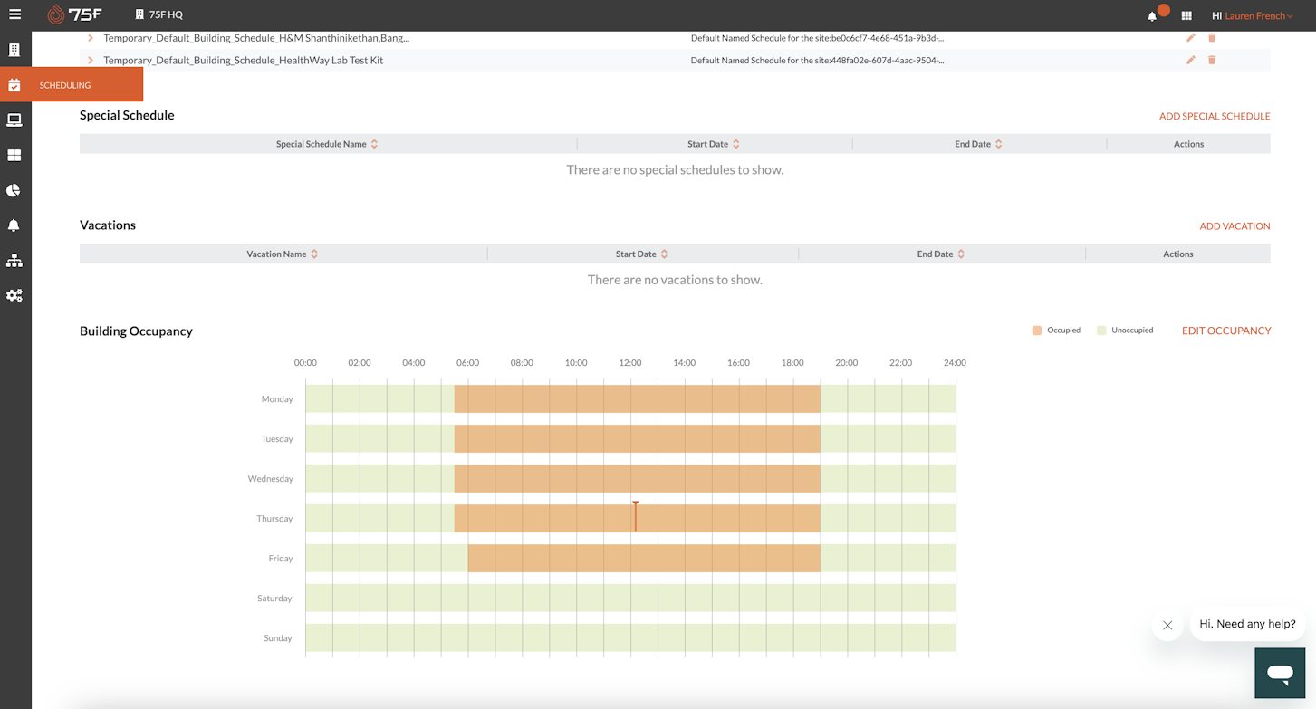Edit the H&M Shanthinikethan schedule with the pencil
The width and height of the screenshot is (1316, 709).
click(x=1190, y=38)
